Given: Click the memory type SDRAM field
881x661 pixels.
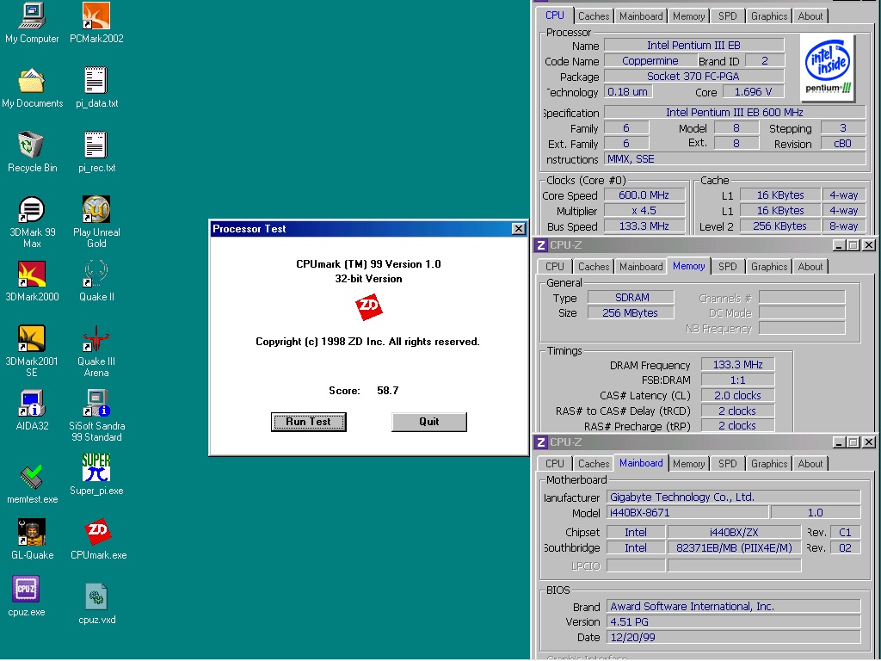Looking at the screenshot, I should [631, 297].
